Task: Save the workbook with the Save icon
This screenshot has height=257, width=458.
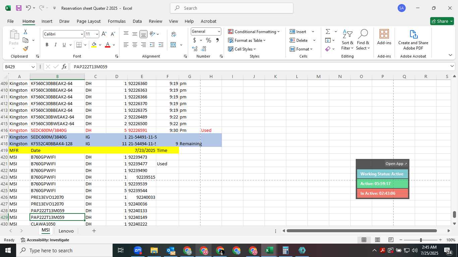Action: click(x=19, y=8)
